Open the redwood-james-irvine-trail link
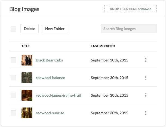The width and height of the screenshot is (166, 127). pyautogui.click(x=58, y=95)
